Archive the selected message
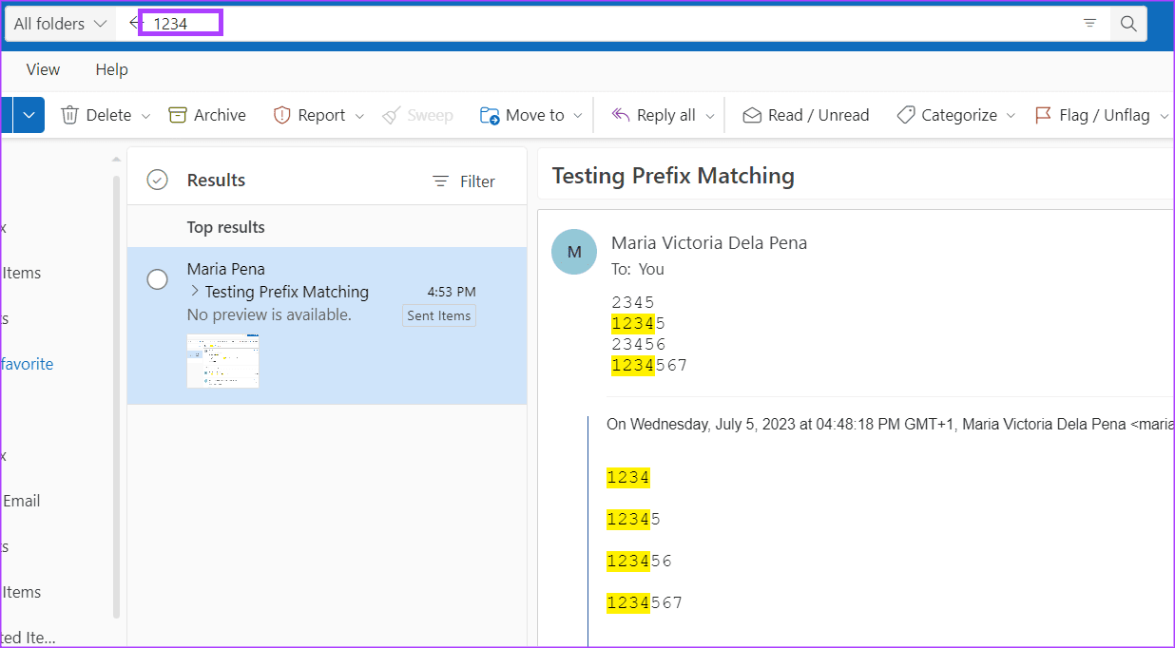 207,115
